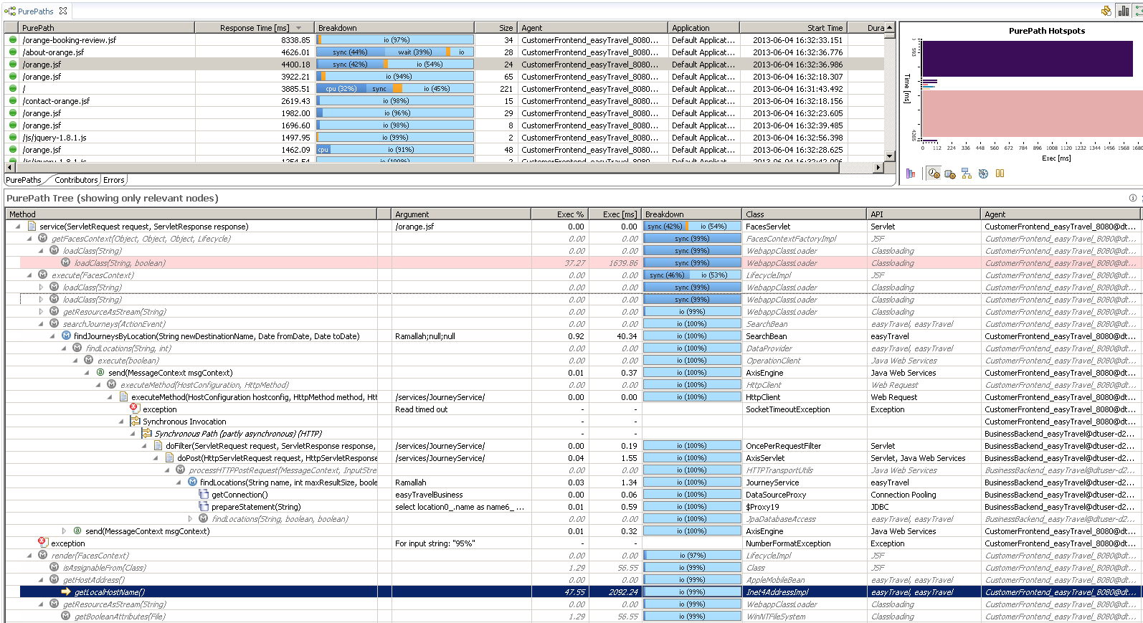This screenshot has width=1143, height=623.
Task: Select the '/' PurePath row with 3885.51 ms
Action: click(x=444, y=89)
